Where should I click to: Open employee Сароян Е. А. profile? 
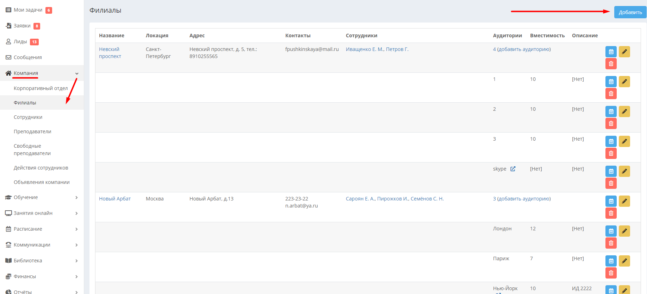tap(360, 199)
